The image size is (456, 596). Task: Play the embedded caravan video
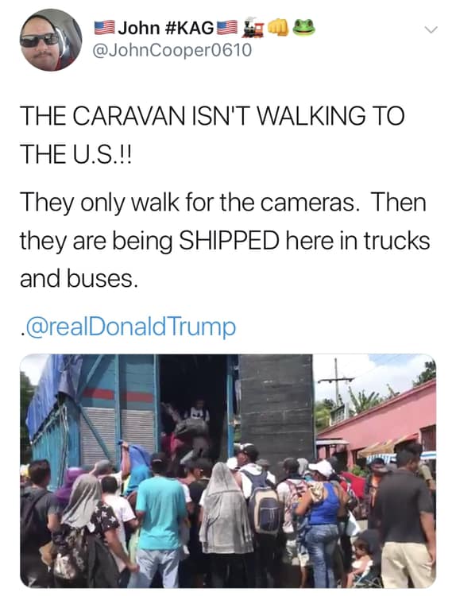228,470
